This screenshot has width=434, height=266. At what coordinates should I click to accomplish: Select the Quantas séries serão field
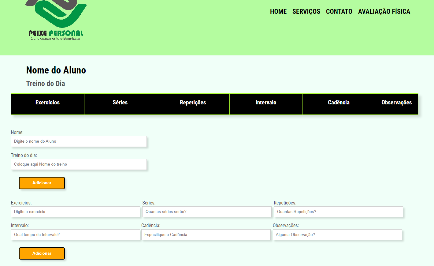[x=207, y=212]
